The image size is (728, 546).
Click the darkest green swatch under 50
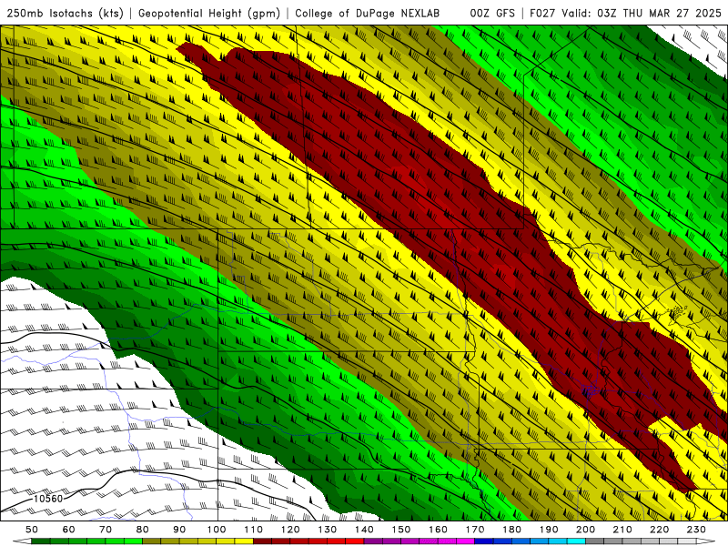click(41, 541)
